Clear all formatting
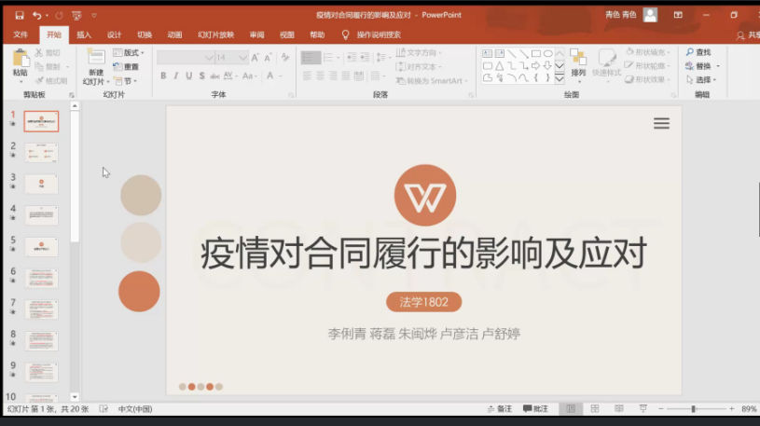This screenshot has height=426, width=760. click(x=285, y=58)
